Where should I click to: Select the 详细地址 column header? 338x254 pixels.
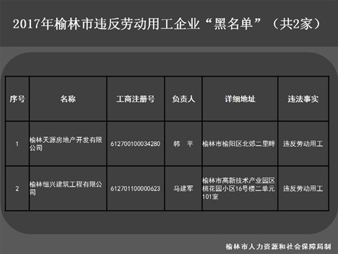240,99
